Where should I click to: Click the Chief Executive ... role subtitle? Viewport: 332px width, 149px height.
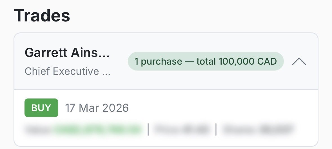click(x=68, y=71)
